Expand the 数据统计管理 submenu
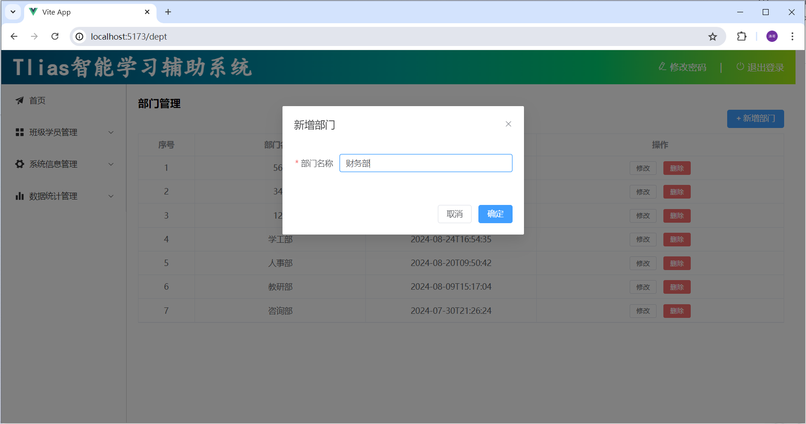Image resolution: width=806 pixels, height=424 pixels. pyautogui.click(x=64, y=196)
